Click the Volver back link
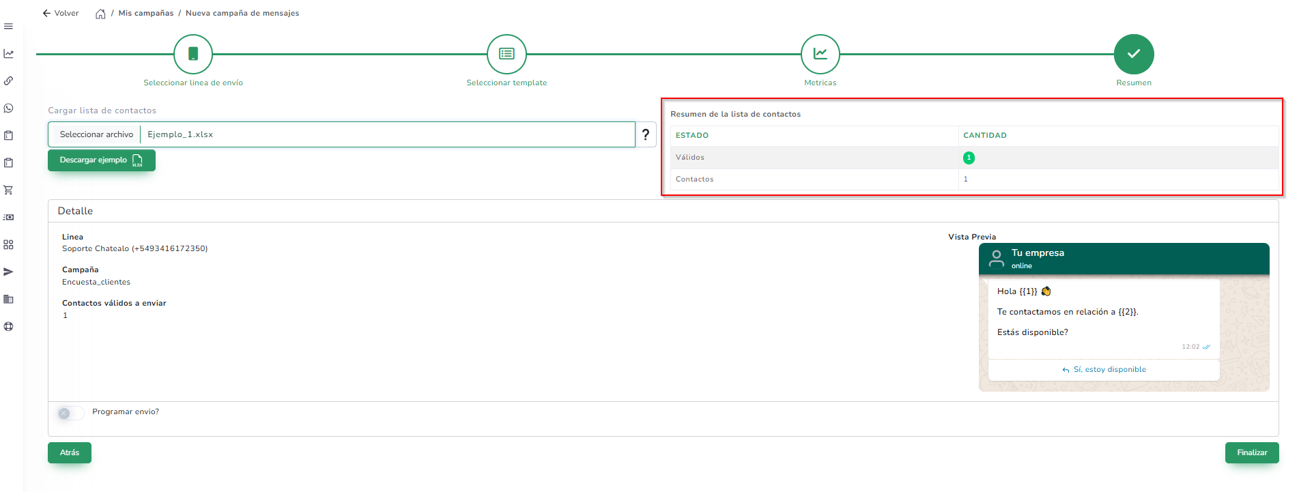Image resolution: width=1299 pixels, height=492 pixels. [61, 14]
